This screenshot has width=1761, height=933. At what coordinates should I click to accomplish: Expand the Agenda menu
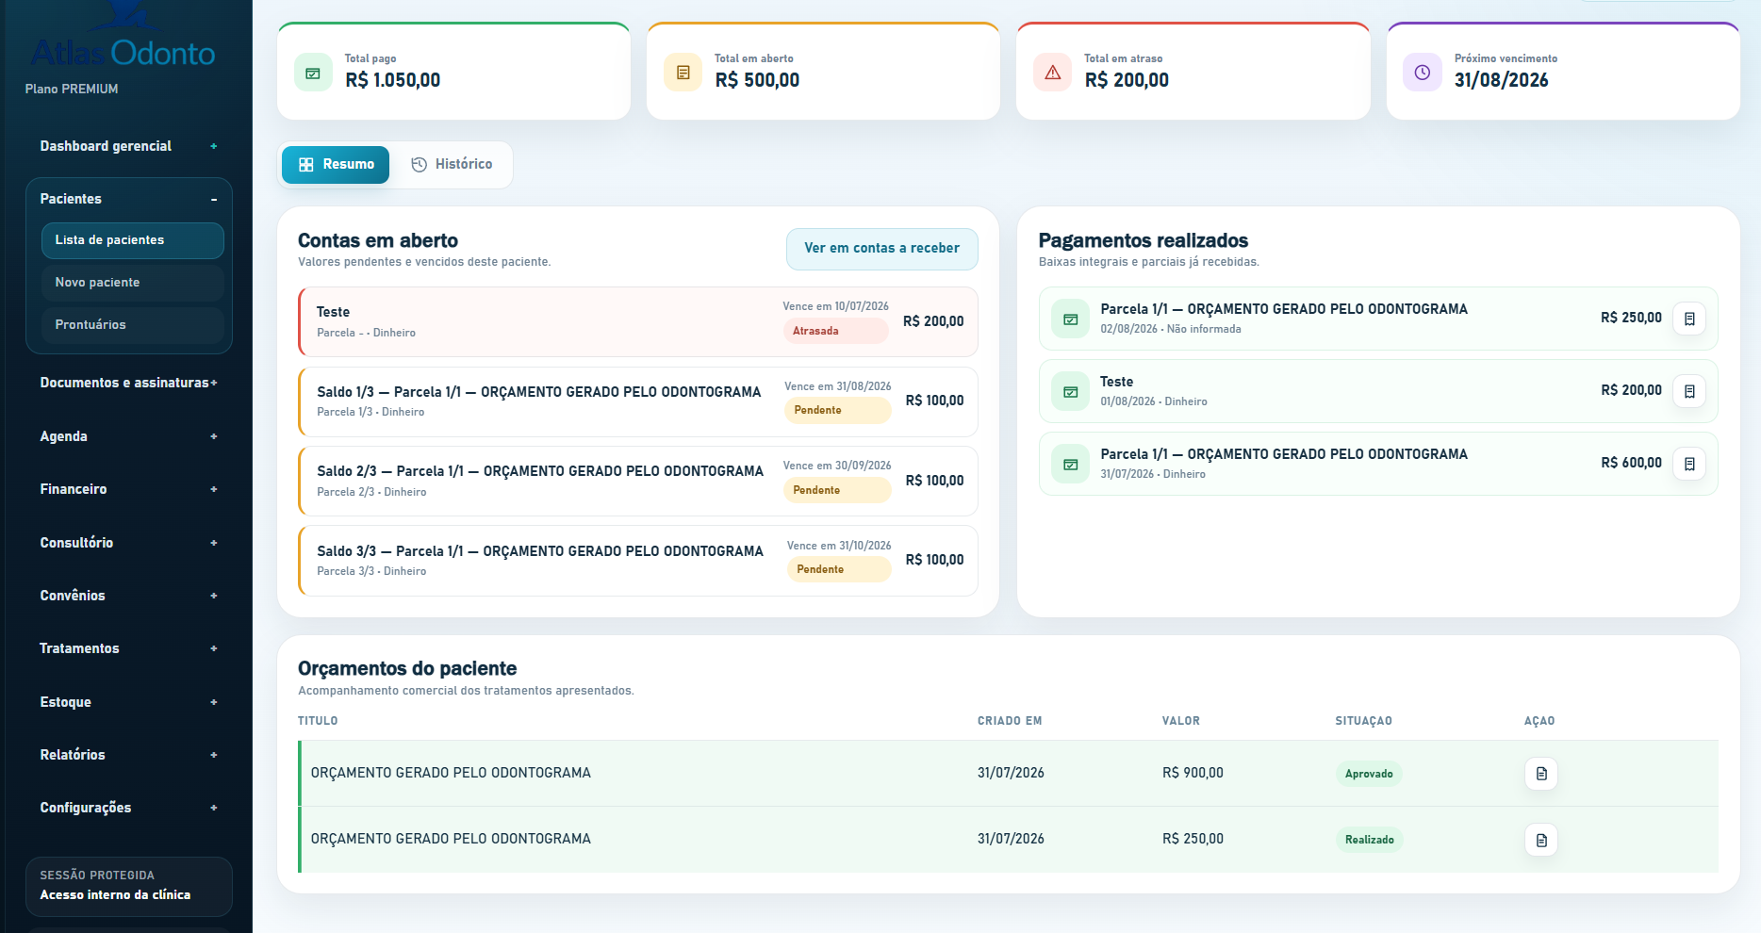click(128, 436)
